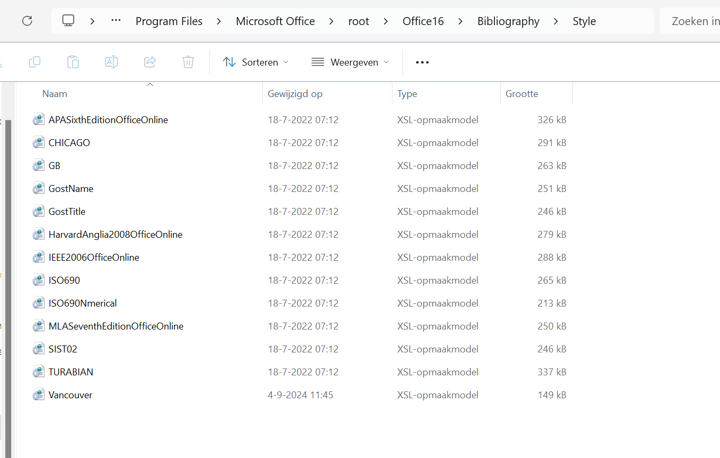Go to Office16 in the breadcrumb
Viewport: 720px width, 458px height.
423,21
